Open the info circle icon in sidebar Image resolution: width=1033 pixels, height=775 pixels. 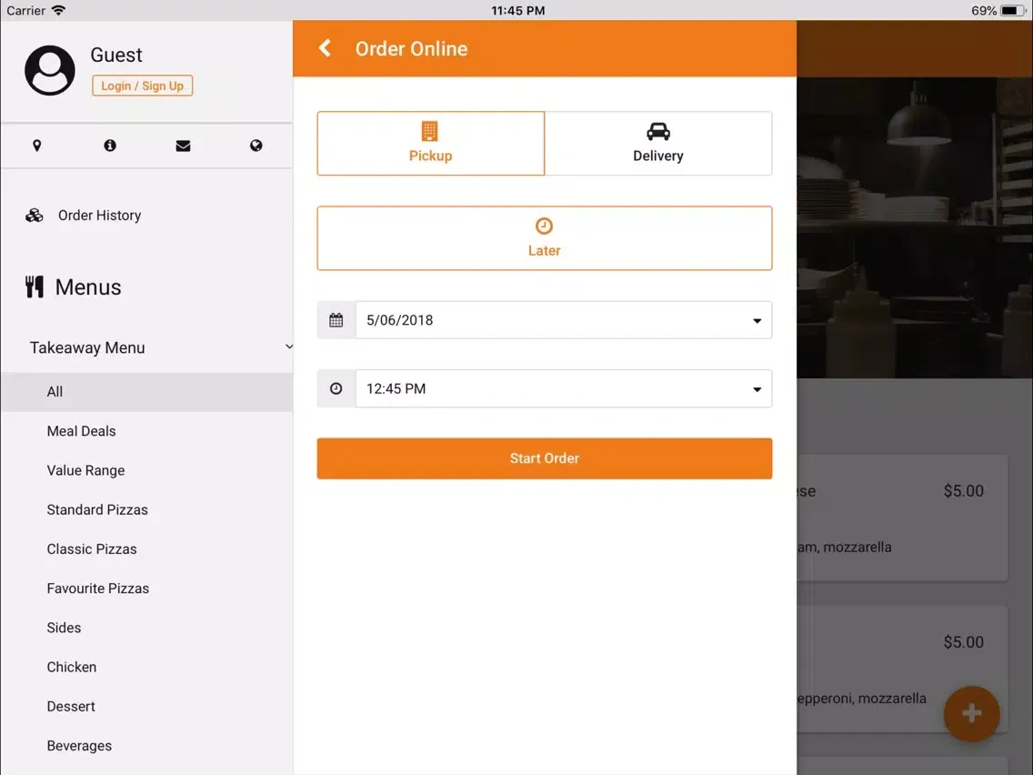(110, 146)
